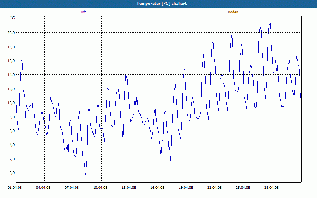The width and height of the screenshot is (317, 198).
Task: Select the Boden series label
Action: (x=233, y=12)
